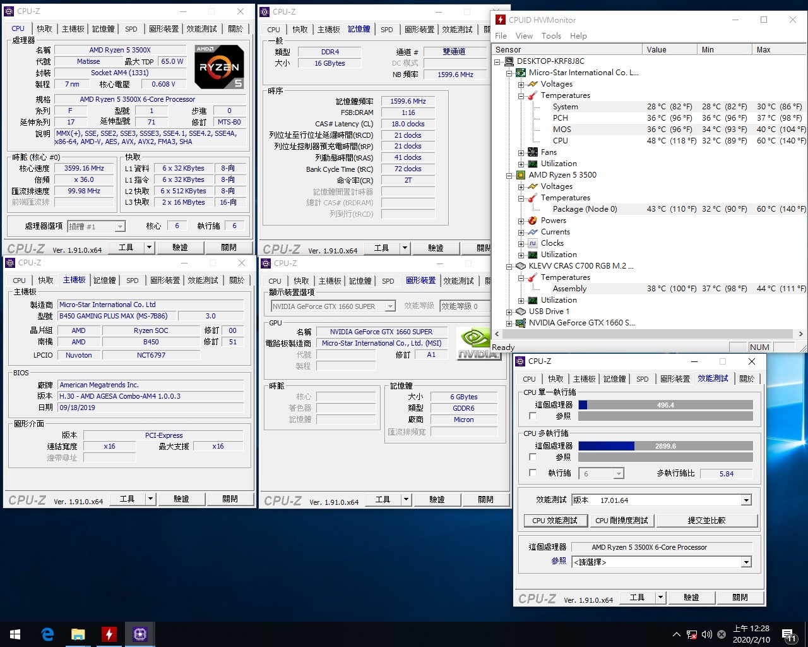Viewport: 808px width, 647px height.
Task: Click the Fans icon in HWMonitor tree
Action: click(533, 152)
